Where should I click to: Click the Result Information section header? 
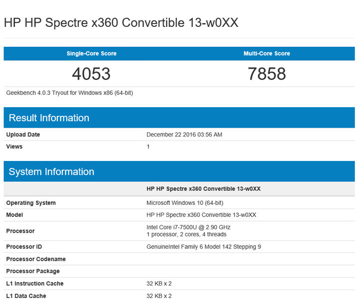point(179,118)
